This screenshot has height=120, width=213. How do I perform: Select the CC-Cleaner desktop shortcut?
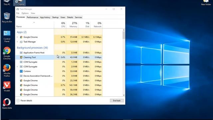click(19, 3)
